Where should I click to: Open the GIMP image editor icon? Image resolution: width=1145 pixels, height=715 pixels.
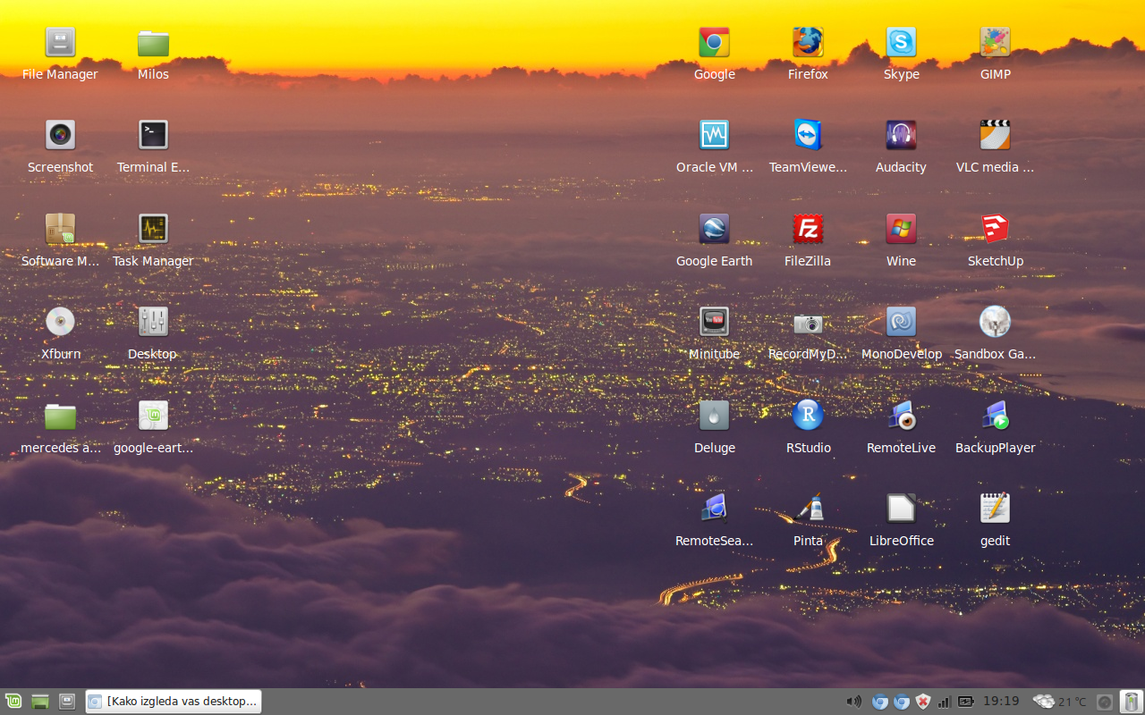pyautogui.click(x=995, y=42)
